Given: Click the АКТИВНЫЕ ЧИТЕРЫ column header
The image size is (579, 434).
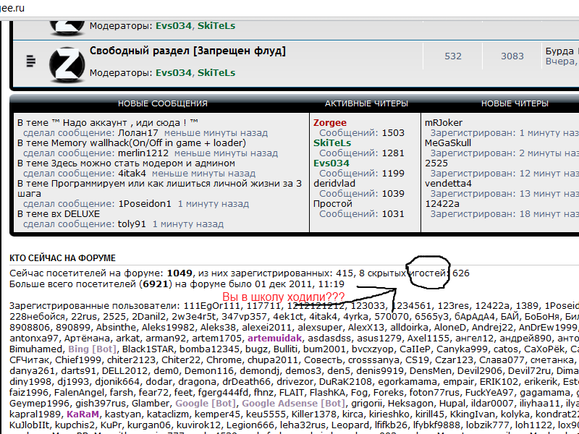Looking at the screenshot, I should click(x=366, y=103).
